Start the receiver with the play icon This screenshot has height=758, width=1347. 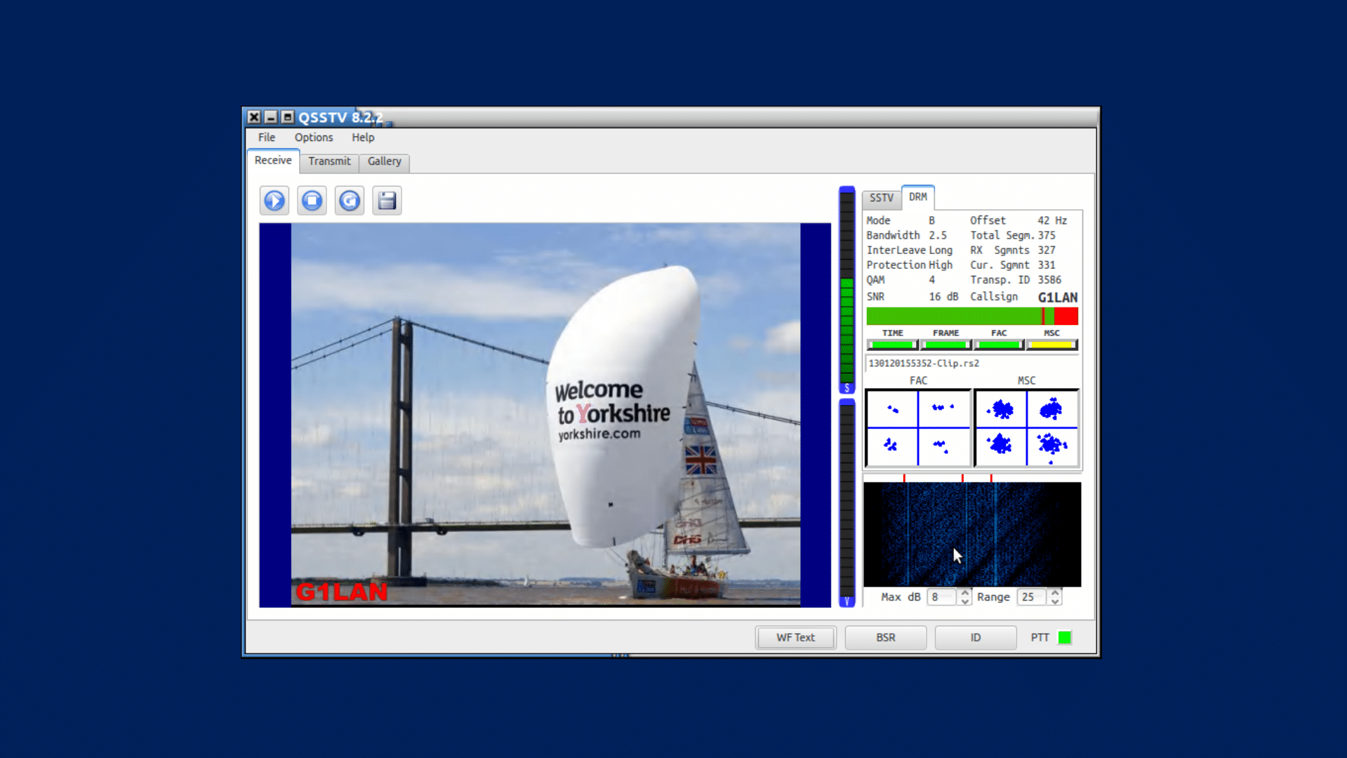(x=274, y=201)
